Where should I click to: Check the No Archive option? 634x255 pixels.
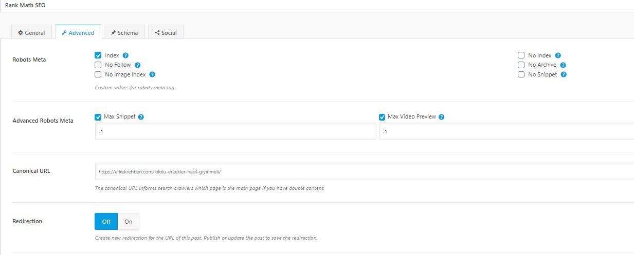point(521,65)
